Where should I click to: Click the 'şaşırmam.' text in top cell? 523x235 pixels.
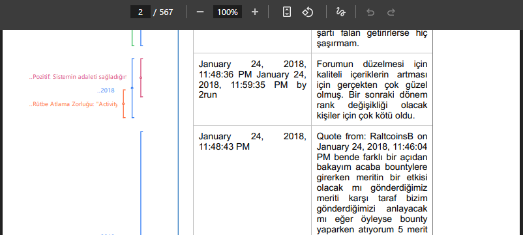pos(338,44)
